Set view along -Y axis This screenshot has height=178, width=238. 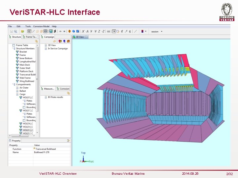point(95,31)
